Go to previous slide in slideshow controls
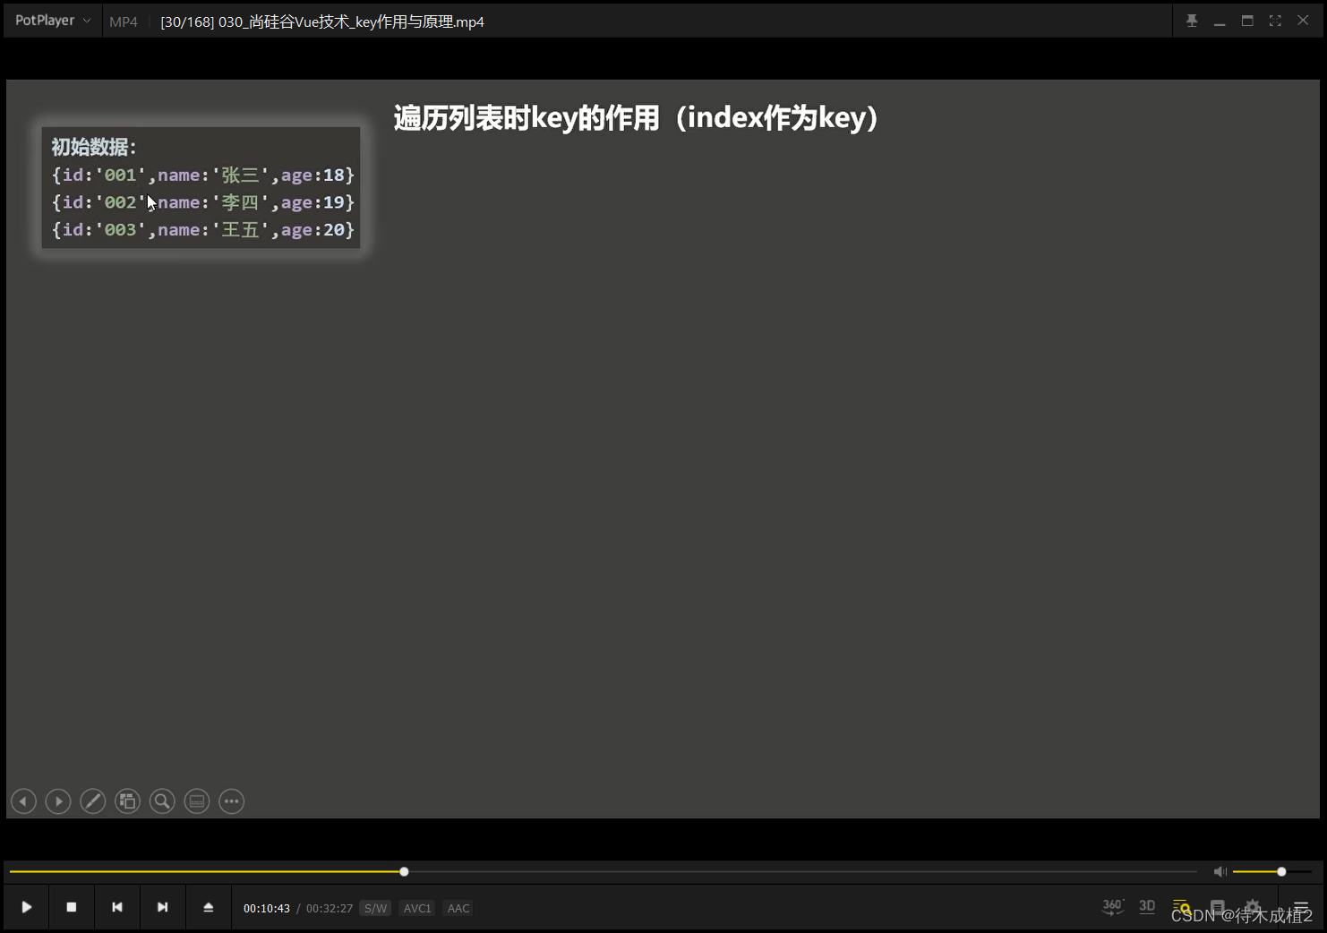The height and width of the screenshot is (933, 1327). 23,801
